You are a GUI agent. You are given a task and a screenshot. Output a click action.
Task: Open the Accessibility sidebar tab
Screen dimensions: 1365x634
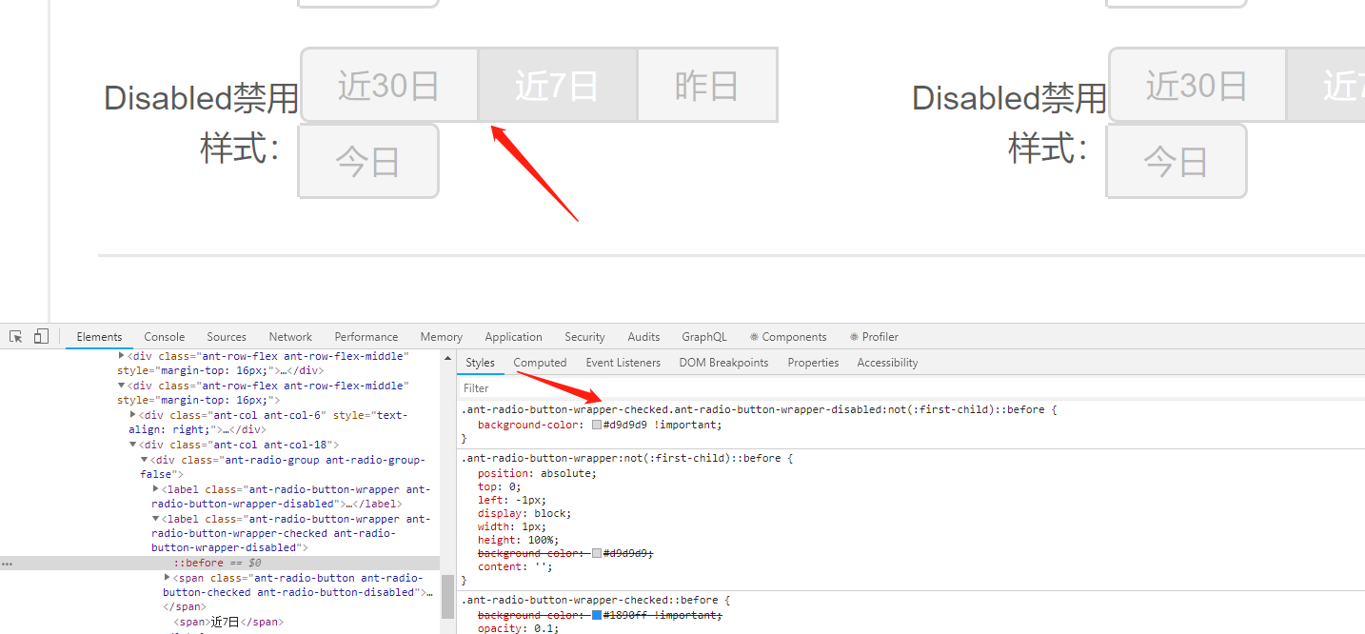[887, 363]
